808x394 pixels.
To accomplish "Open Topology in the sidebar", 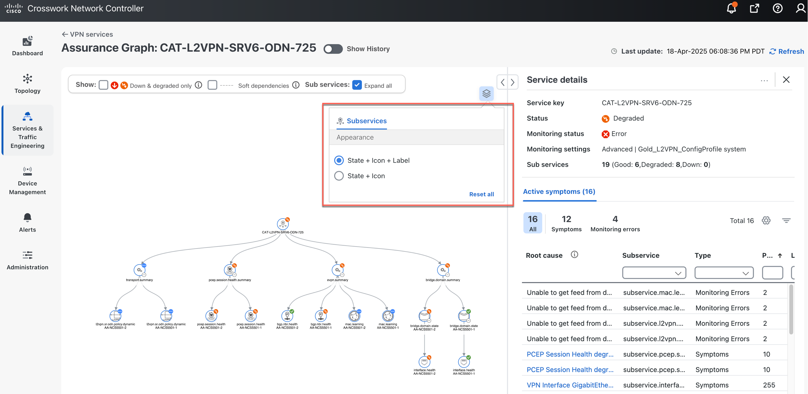I will [x=27, y=84].
